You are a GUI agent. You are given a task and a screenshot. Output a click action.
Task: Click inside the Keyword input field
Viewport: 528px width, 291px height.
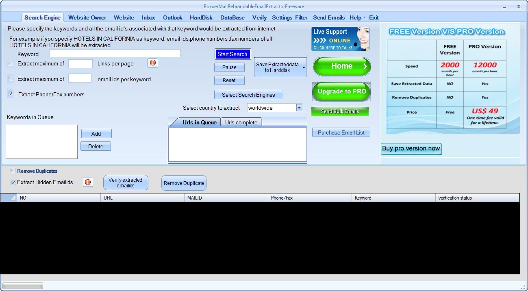(114, 53)
